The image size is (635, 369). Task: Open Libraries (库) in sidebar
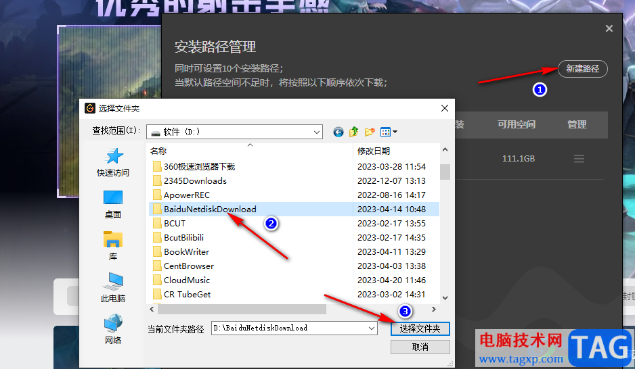(x=113, y=246)
